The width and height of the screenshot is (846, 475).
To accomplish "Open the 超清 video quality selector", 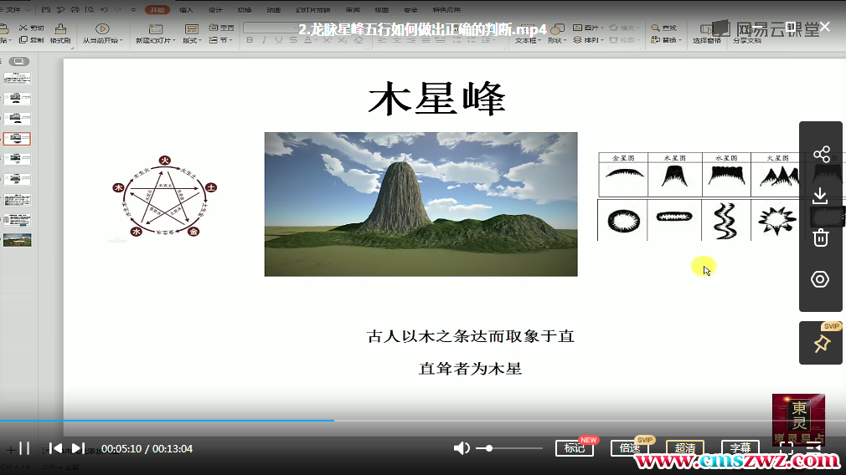I will (x=685, y=449).
